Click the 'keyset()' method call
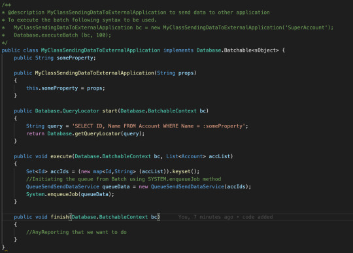The width and height of the screenshot is (353, 253). pos(184,171)
